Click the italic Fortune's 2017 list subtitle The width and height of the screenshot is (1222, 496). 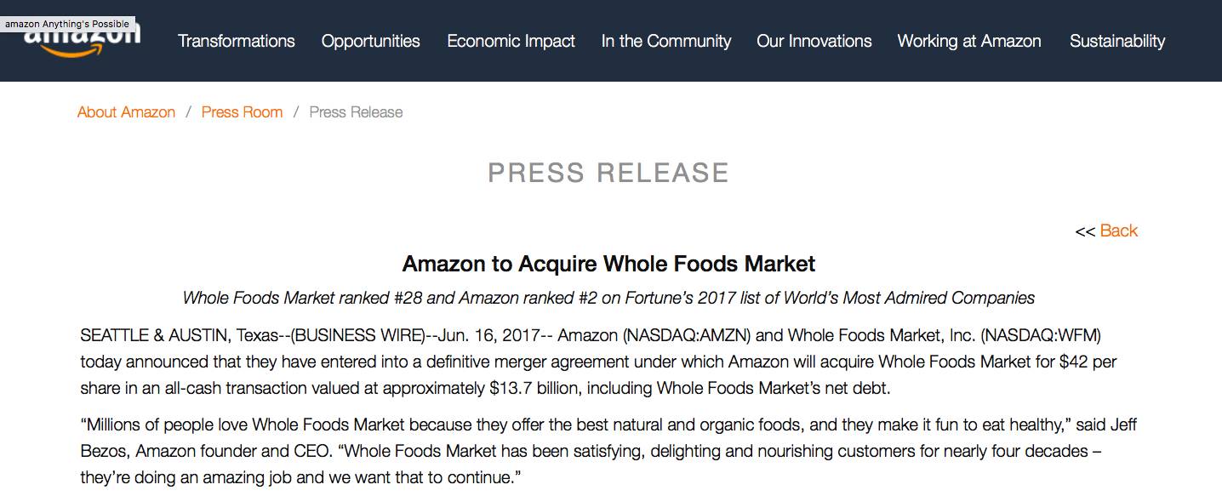coord(608,298)
